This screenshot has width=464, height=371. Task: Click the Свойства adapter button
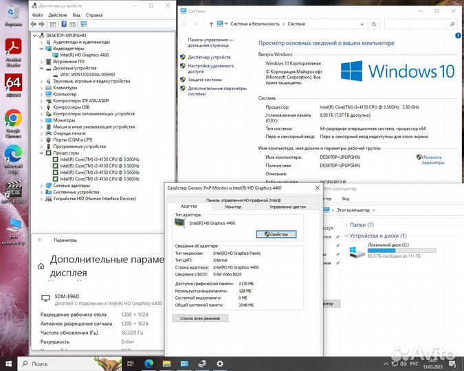pyautogui.click(x=276, y=234)
